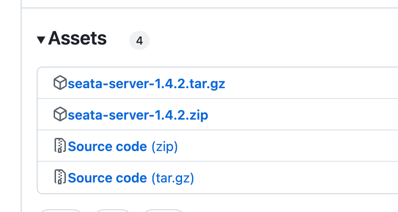Download seata-server-1.4.2.tar.gz
Viewport: 398px width, 212px height.
(146, 83)
